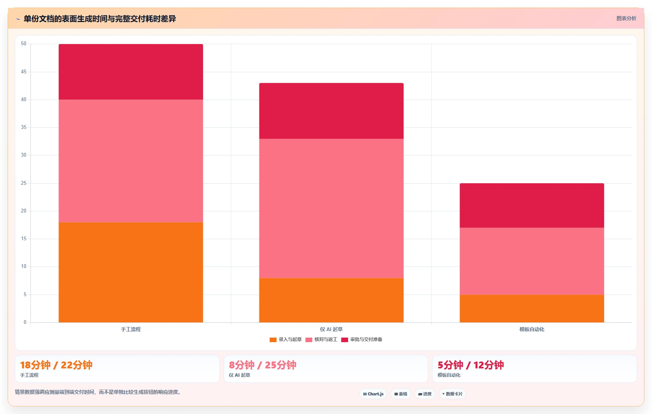652x414 pixels.
Task: Toggle the 审批与交付准备 legend item
Action: click(361, 339)
